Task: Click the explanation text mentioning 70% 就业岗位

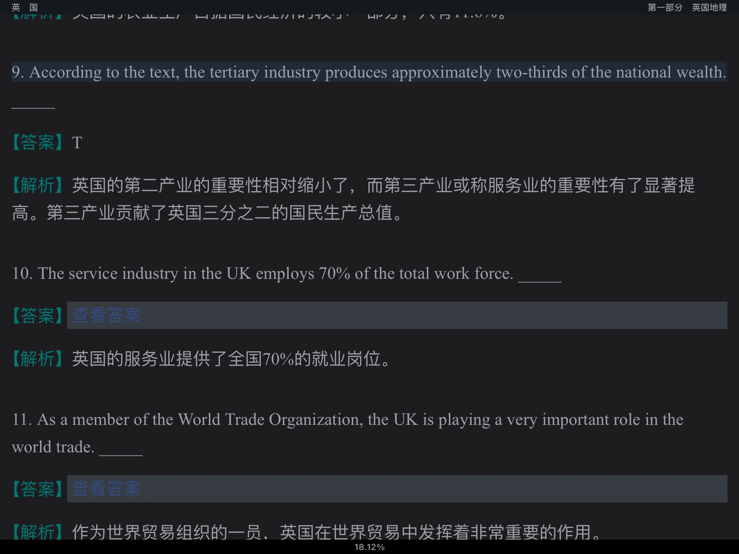Action: pyautogui.click(x=231, y=359)
